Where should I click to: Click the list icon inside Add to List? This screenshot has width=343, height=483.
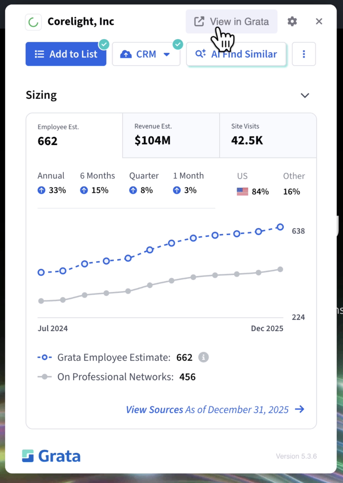[40, 54]
